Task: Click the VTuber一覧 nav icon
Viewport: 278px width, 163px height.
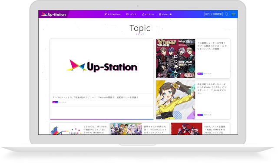Action: [x=160, y=14]
